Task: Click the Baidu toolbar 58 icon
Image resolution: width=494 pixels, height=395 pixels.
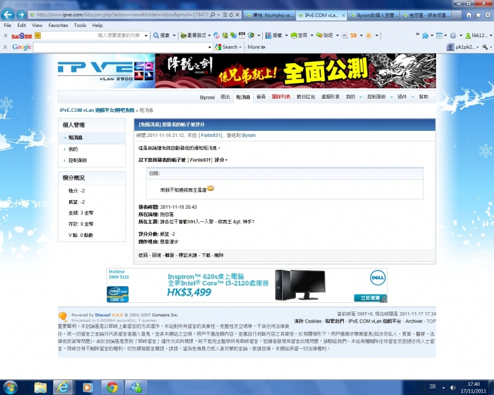Action: click(x=354, y=36)
